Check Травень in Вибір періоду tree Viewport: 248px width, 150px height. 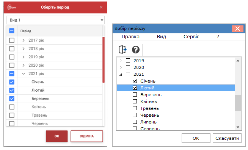[135, 108]
